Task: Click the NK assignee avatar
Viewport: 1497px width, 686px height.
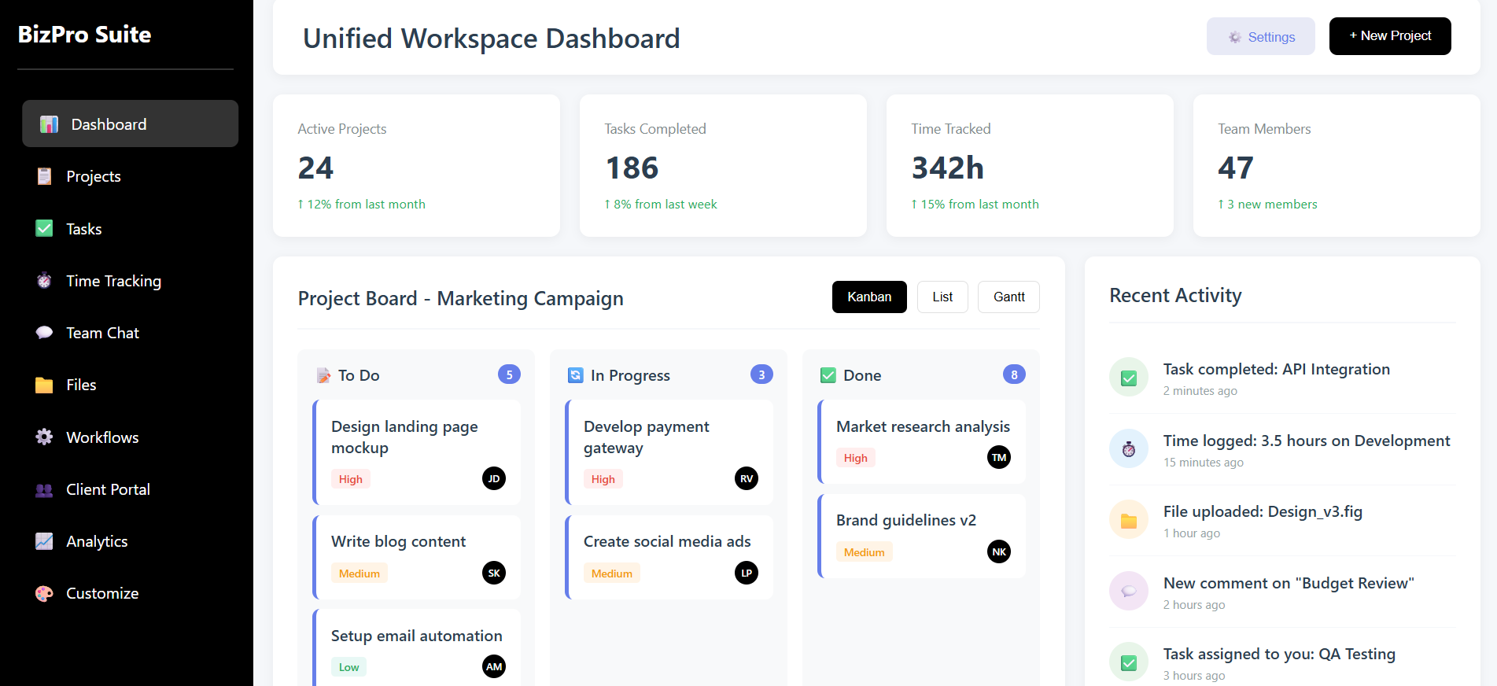Action: click(x=999, y=551)
